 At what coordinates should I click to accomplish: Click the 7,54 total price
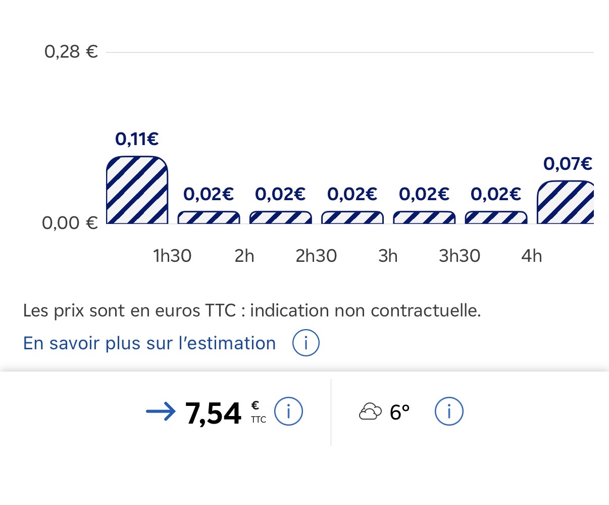pos(213,414)
